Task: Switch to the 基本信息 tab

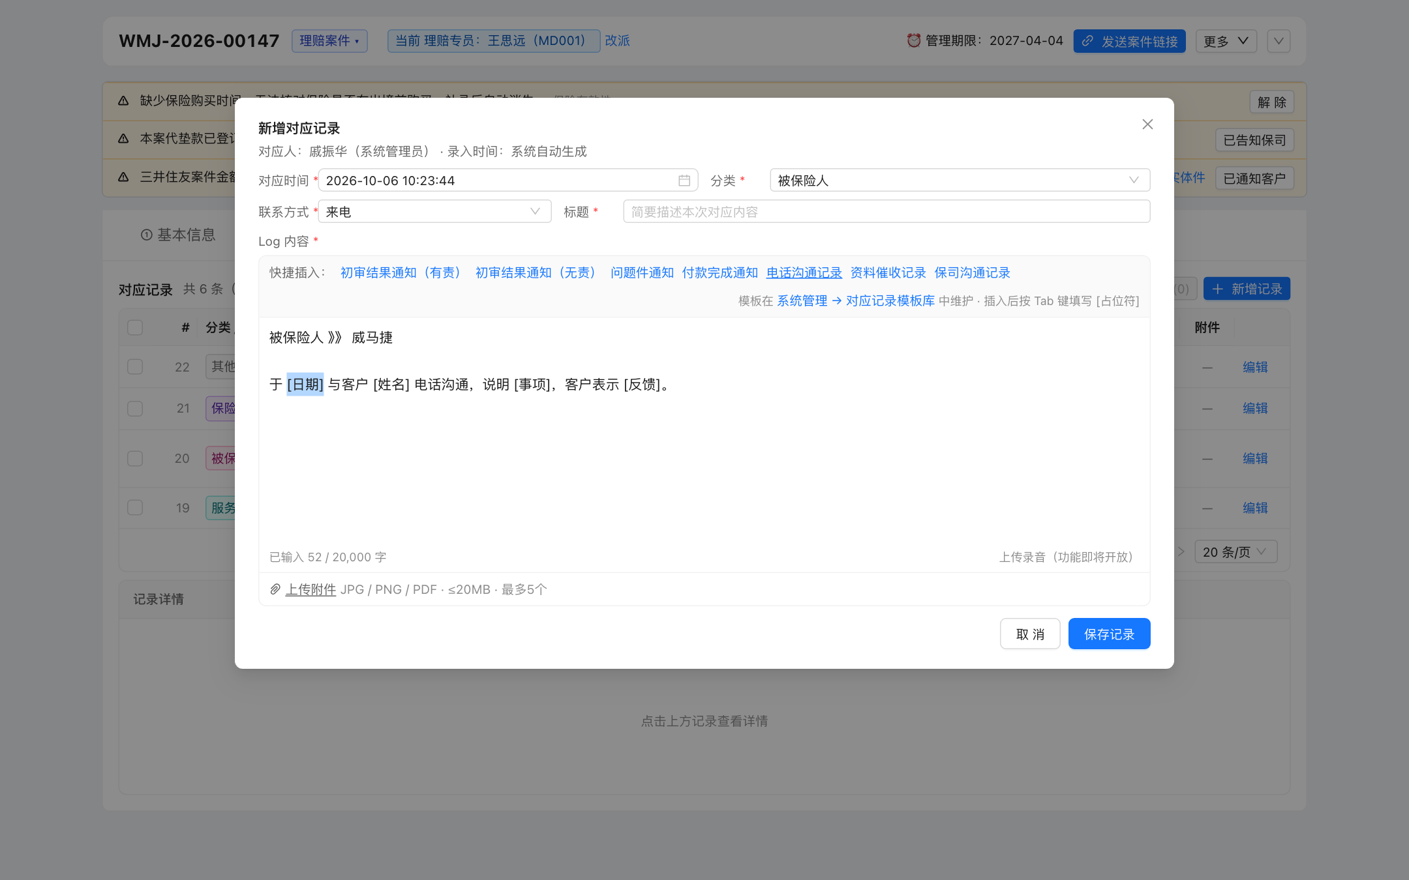Action: 178,235
